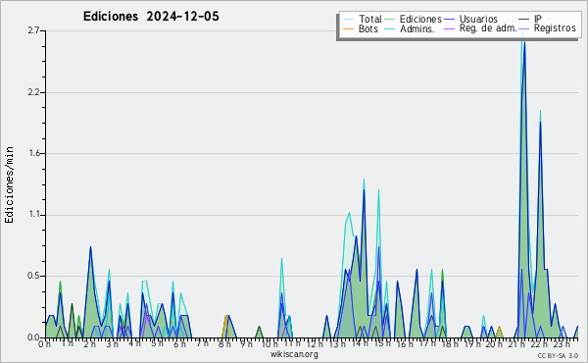Select the 'IP' legend entry
Viewport: 588px width, 363px height.
click(538, 19)
